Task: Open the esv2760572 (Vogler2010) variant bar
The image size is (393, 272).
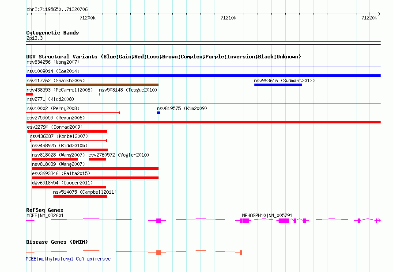Action: coord(97,159)
